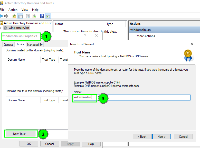Click the forward arrow toolbar icon
The width and height of the screenshot is (200, 148).
(x=6, y=16)
